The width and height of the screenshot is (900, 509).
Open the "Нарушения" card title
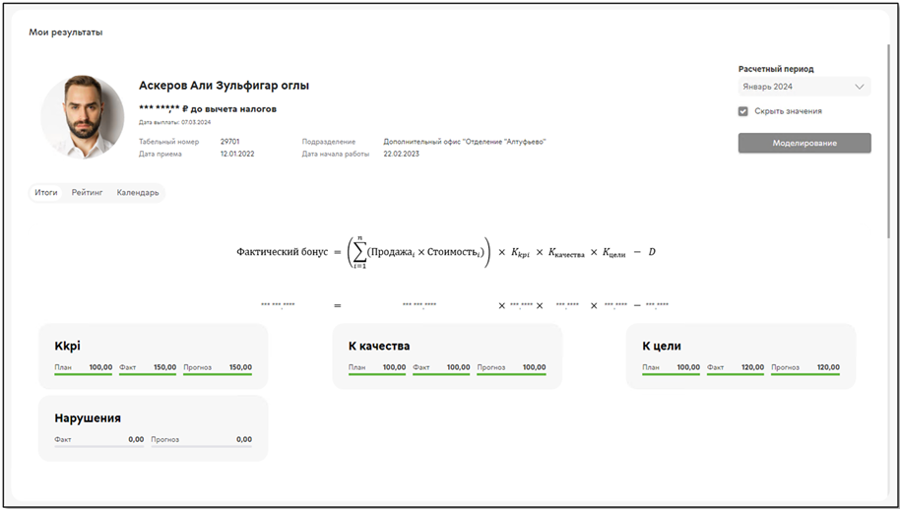(88, 417)
